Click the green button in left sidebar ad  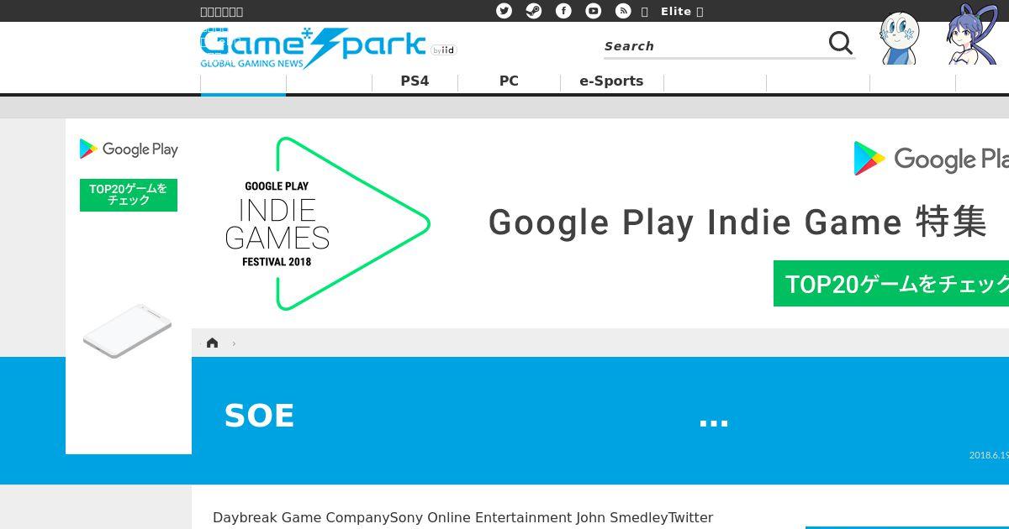pyautogui.click(x=129, y=195)
